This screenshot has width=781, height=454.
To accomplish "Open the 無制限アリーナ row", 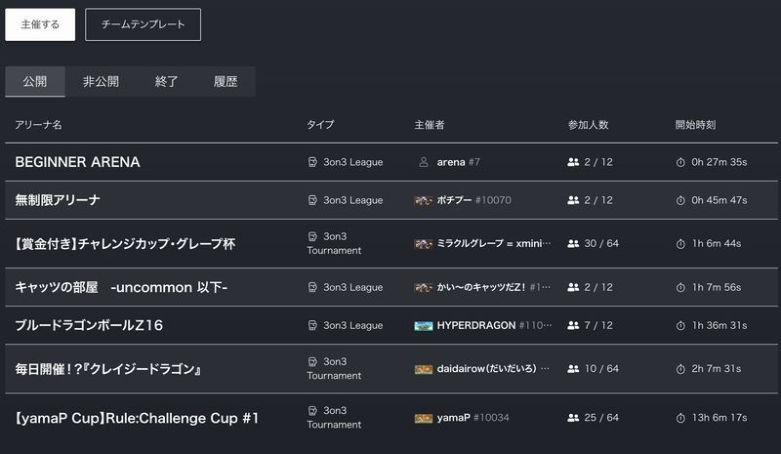I will 59,200.
